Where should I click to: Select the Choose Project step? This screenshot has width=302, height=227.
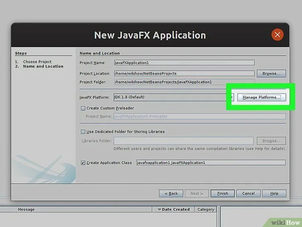pyautogui.click(x=37, y=62)
